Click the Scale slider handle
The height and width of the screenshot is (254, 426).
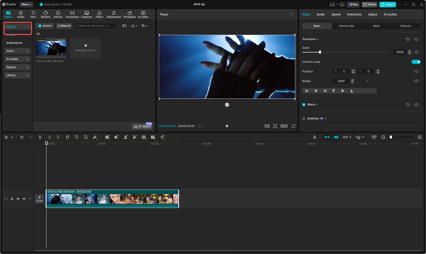tap(320, 52)
